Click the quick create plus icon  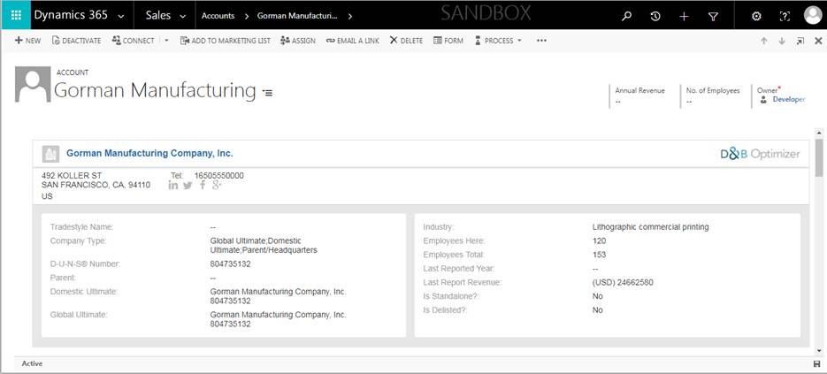tap(684, 16)
